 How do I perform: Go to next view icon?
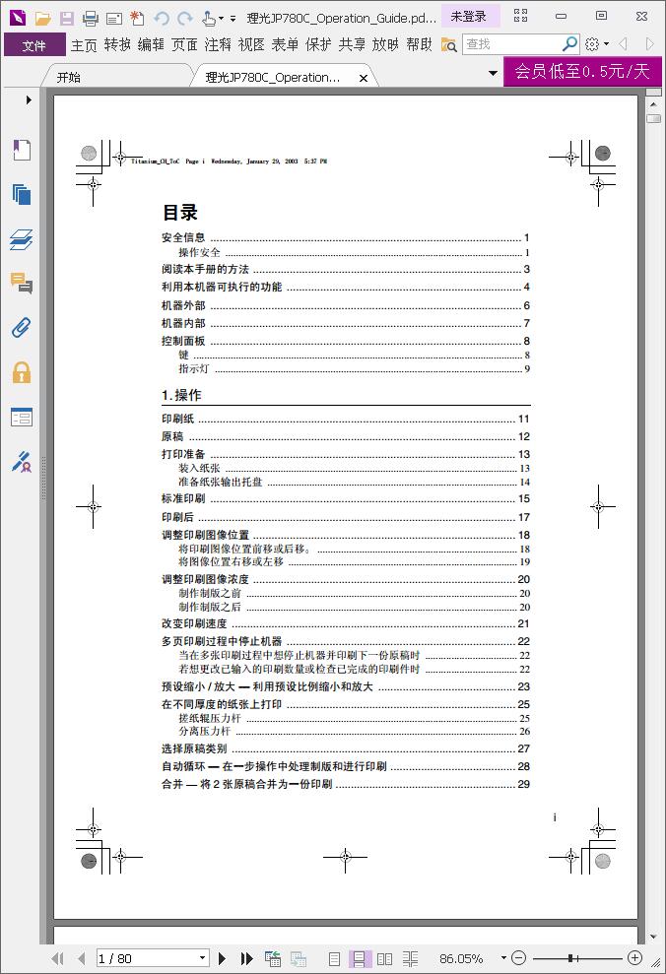tap(299, 958)
